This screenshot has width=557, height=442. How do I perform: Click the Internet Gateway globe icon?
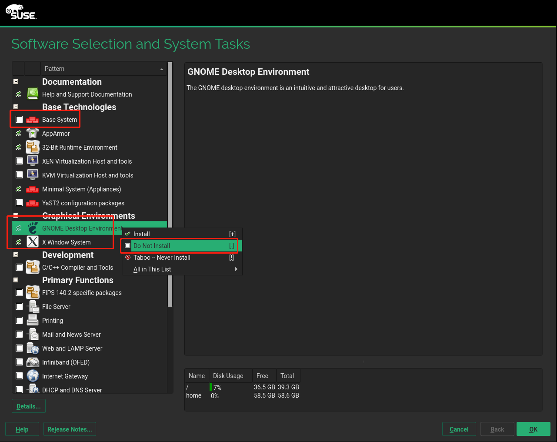[33, 376]
